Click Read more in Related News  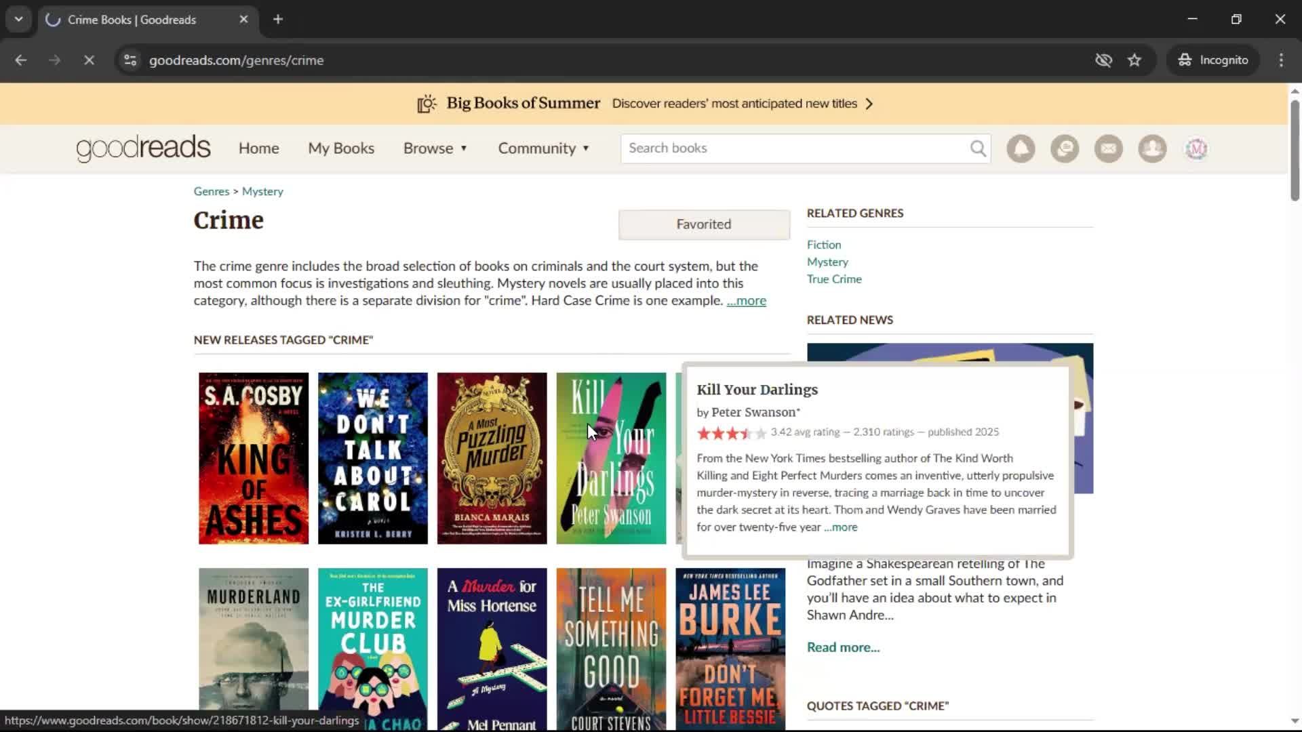(x=843, y=647)
